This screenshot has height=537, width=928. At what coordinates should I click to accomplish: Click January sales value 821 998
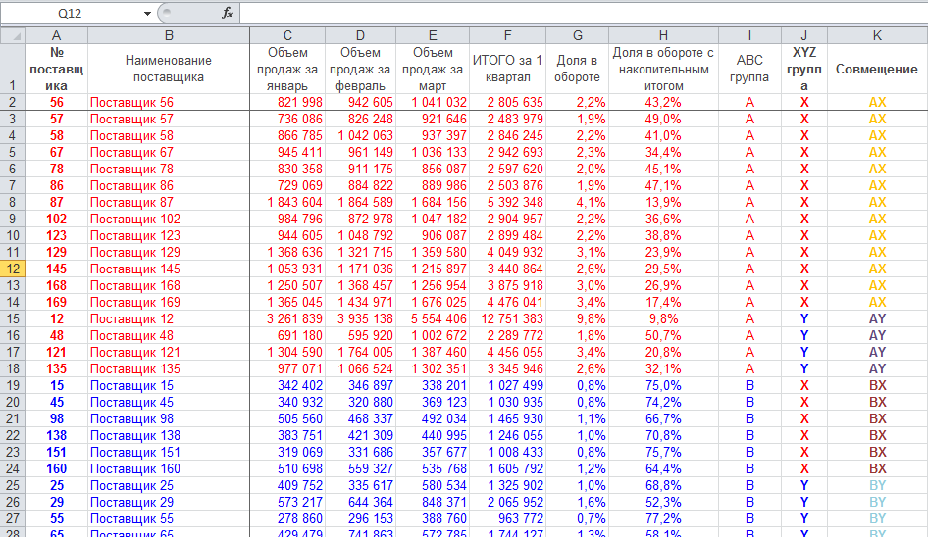tap(287, 102)
